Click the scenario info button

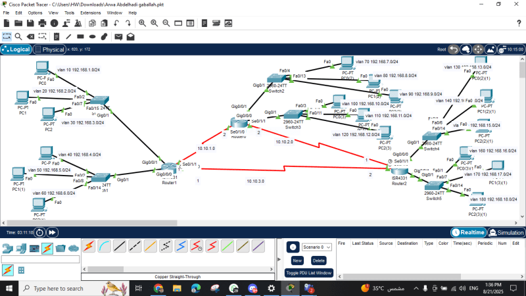pyautogui.click(x=293, y=247)
